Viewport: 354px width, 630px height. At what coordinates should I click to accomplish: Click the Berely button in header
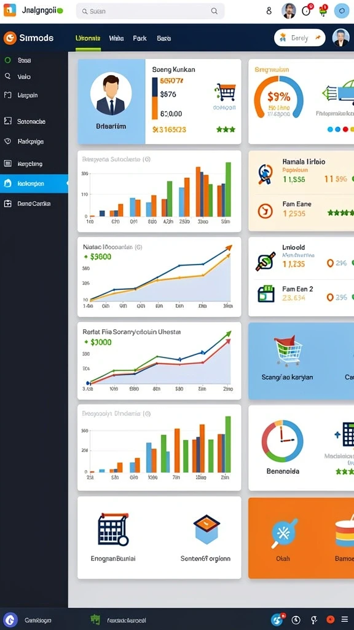(x=299, y=38)
